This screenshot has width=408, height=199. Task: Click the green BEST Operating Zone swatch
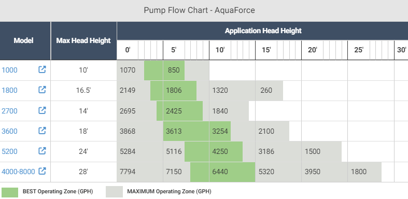10,192
